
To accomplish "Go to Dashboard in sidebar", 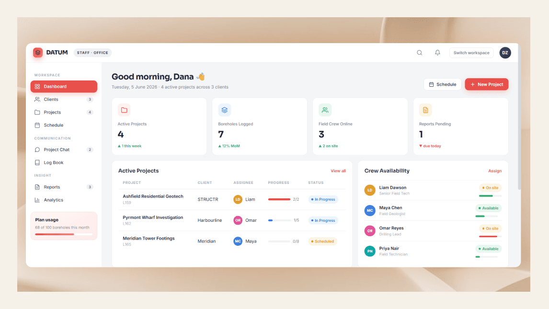I will coord(64,86).
